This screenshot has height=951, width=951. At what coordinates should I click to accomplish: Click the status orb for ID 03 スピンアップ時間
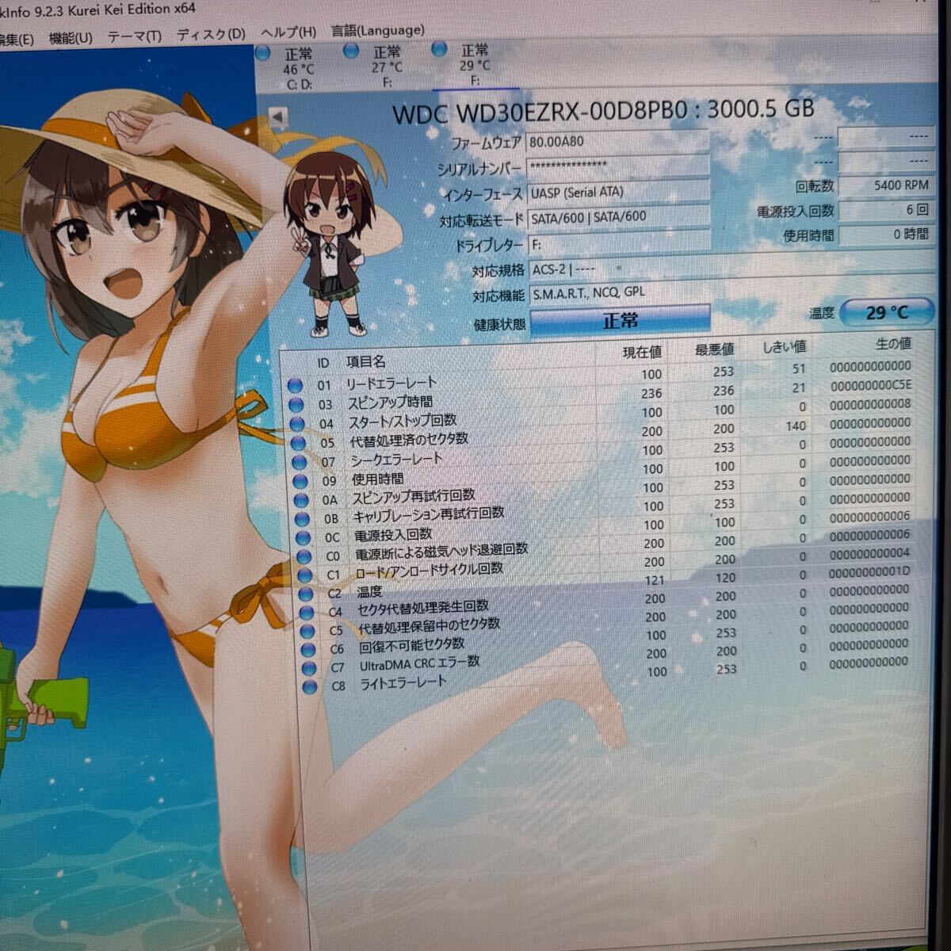[296, 405]
